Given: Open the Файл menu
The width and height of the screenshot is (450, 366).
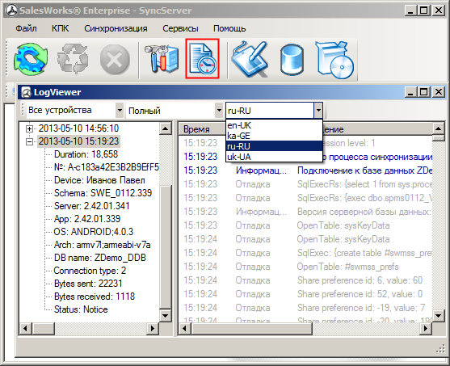Looking at the screenshot, I should coord(26,28).
